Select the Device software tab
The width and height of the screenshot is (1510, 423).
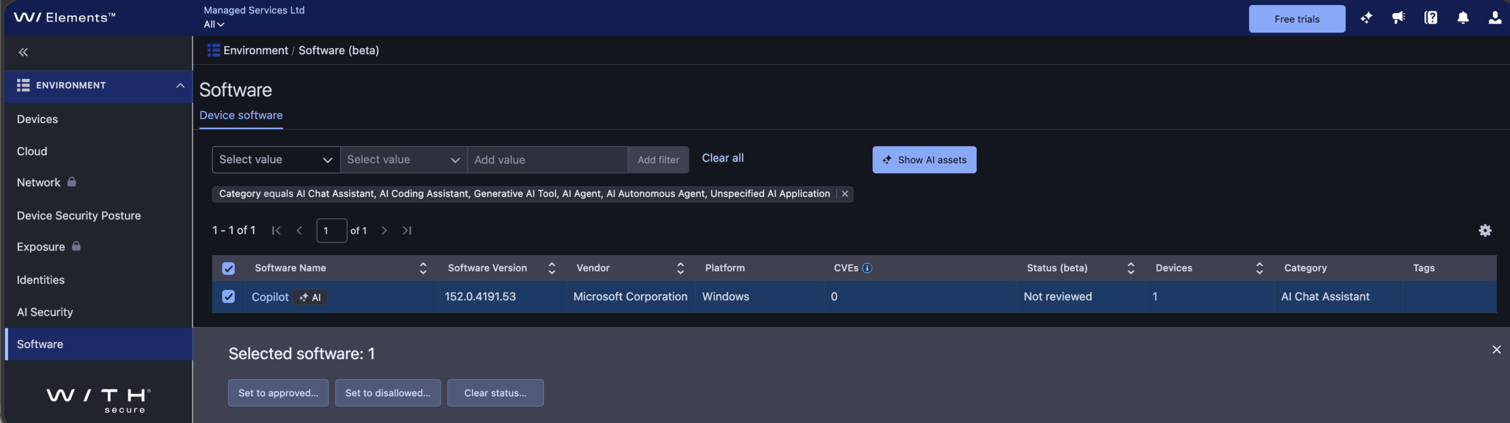click(x=241, y=115)
